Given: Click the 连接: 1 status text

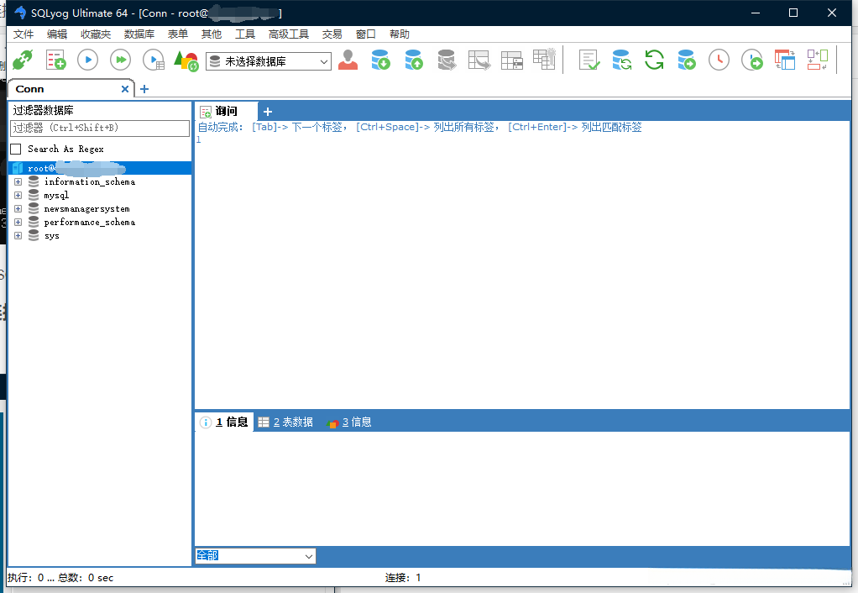Looking at the screenshot, I should click(403, 578).
